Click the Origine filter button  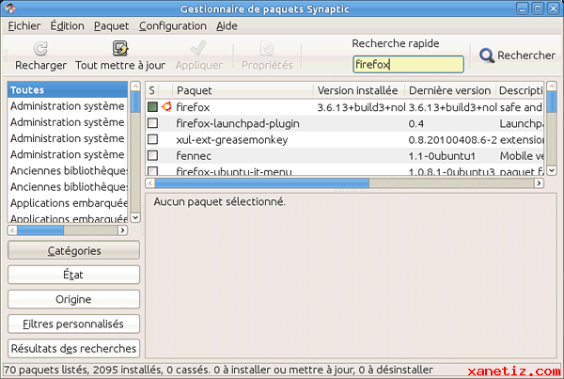pyautogui.click(x=73, y=299)
